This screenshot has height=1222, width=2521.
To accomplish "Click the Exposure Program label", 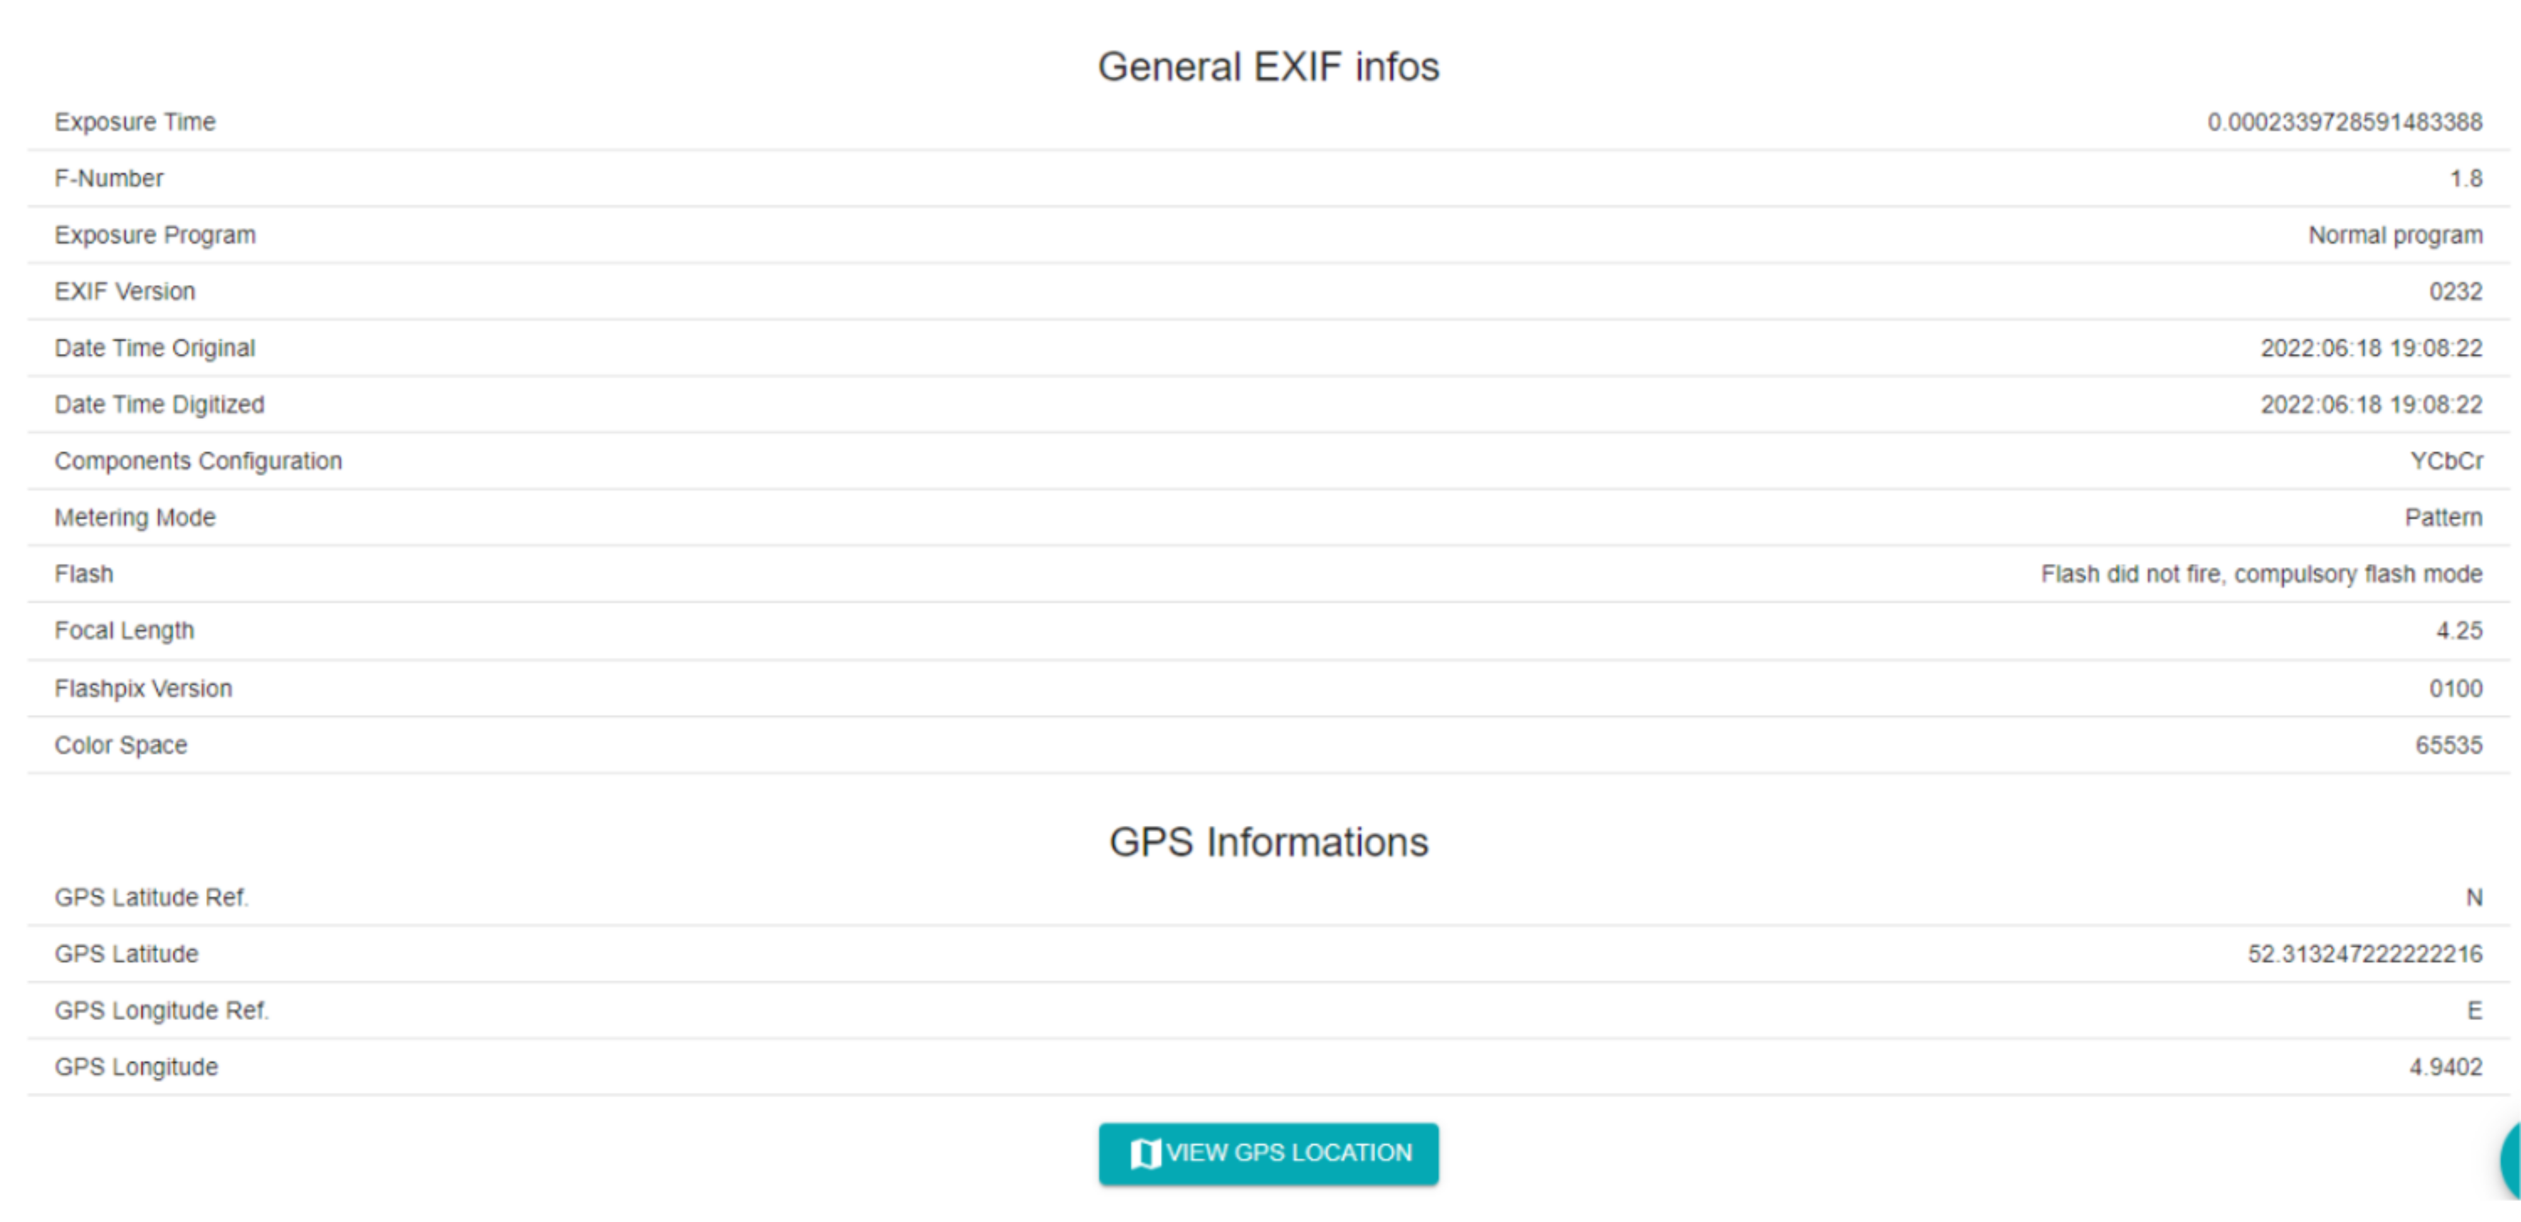I will pyautogui.click(x=154, y=236).
